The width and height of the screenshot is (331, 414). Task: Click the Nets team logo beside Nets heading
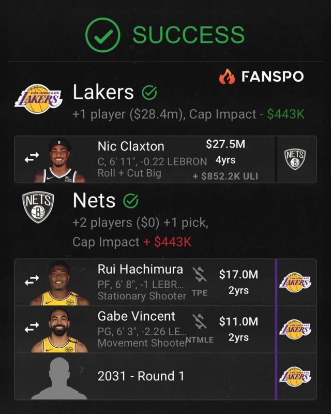click(x=37, y=208)
